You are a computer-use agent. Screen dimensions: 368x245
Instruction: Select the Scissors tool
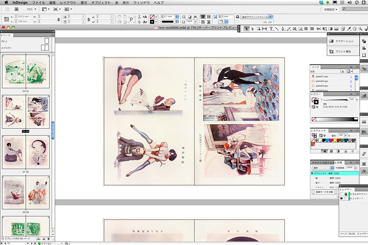click(318, 28)
